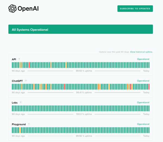This screenshot has height=142, width=163.
Task: Click the All Systems Operational banner
Action: click(80, 29)
